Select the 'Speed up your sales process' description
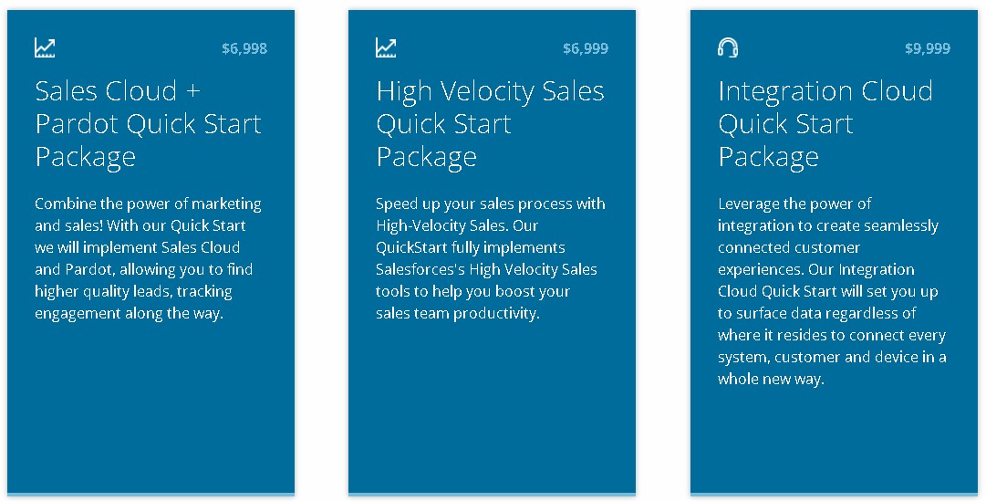The height and width of the screenshot is (501, 986). coord(491,258)
